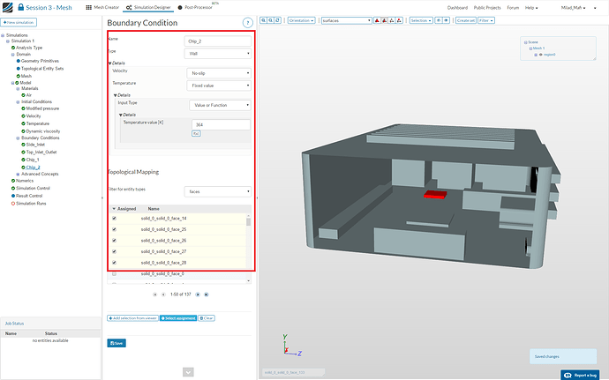Open the Velocity No-slip dropdown

pos(220,72)
